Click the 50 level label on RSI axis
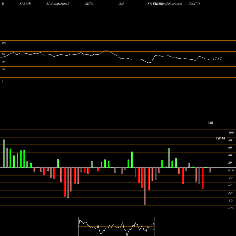The image size is (236, 236). (3, 62)
